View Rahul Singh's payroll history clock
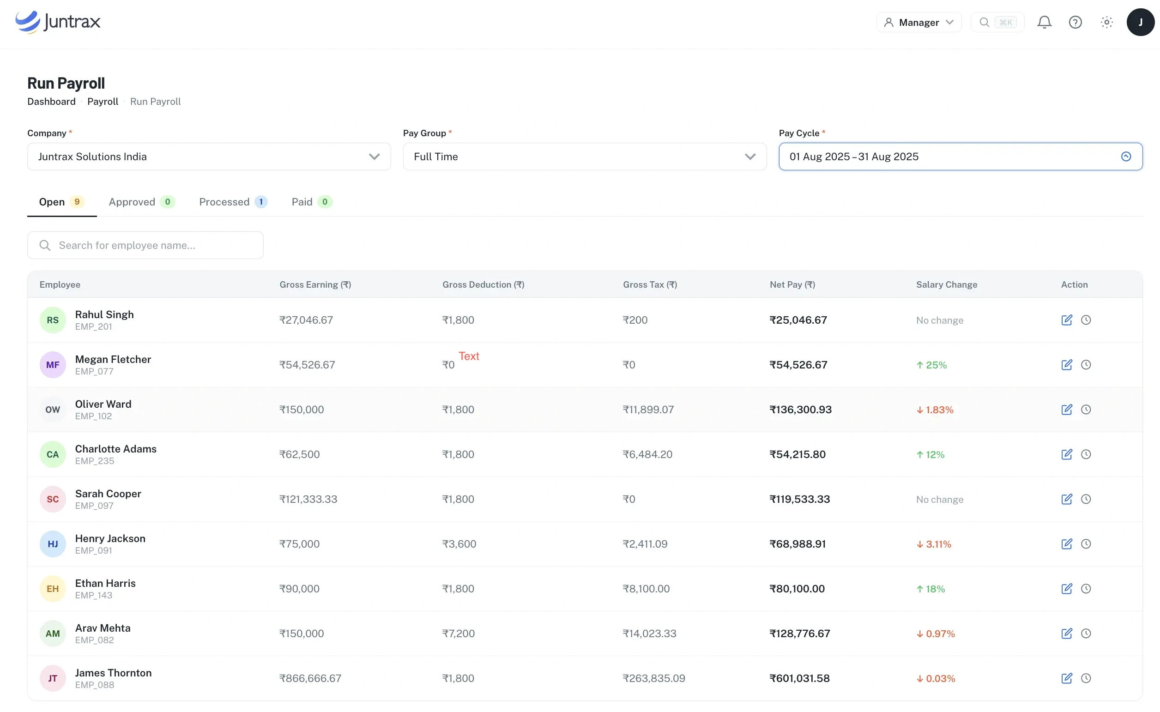The height and width of the screenshot is (712, 1160). point(1086,320)
